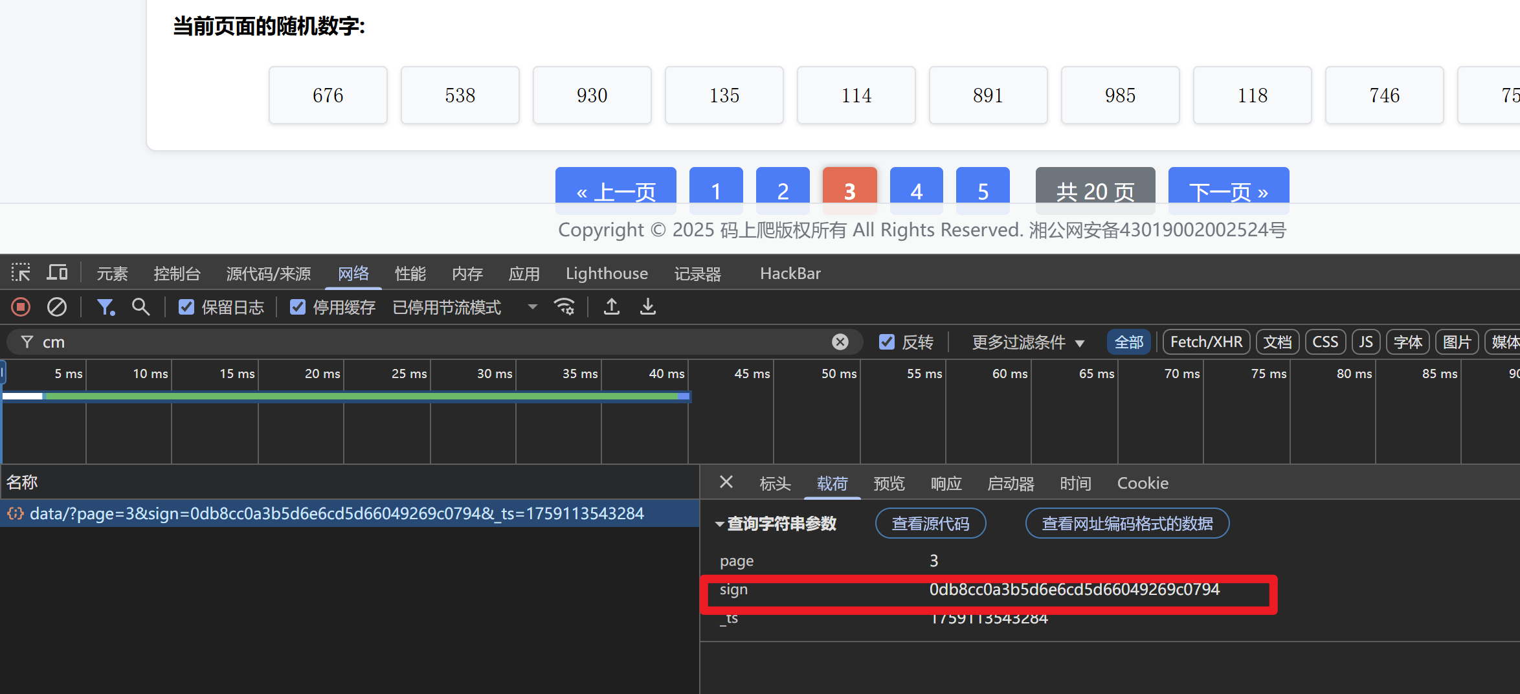Filter requests by 文档 type
Viewport: 1520px width, 694px height.
1278,342
